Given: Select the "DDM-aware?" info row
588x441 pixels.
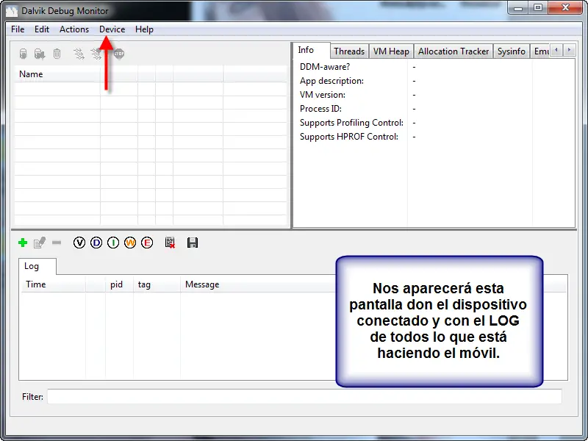Looking at the screenshot, I should click(x=434, y=67).
